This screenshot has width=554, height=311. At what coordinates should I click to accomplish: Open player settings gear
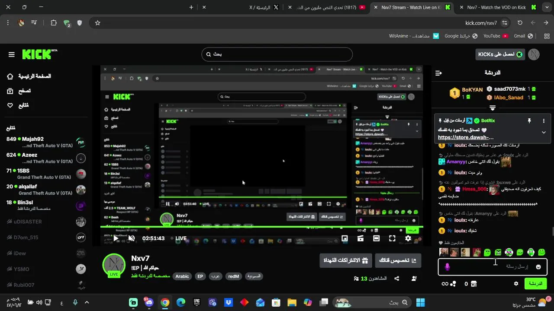click(x=408, y=238)
